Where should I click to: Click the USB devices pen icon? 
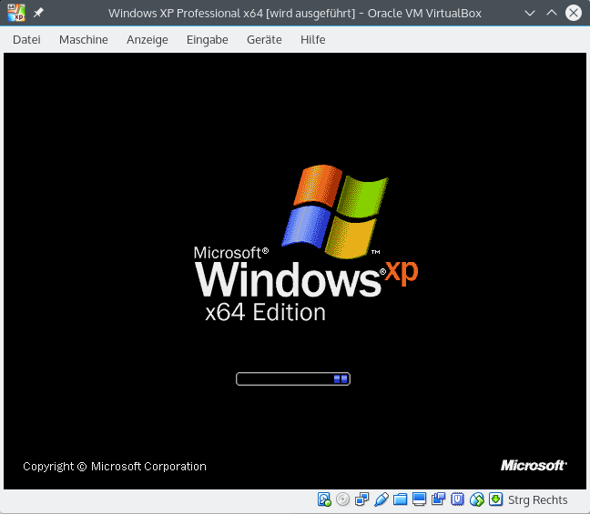pyautogui.click(x=381, y=499)
